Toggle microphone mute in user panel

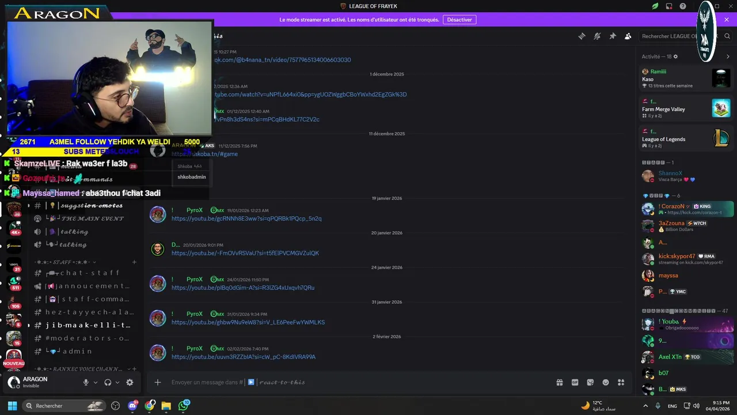[x=86, y=382]
